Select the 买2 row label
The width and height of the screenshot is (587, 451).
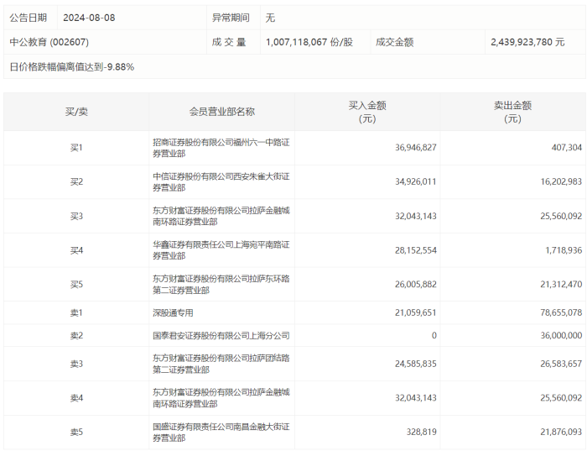pos(76,181)
